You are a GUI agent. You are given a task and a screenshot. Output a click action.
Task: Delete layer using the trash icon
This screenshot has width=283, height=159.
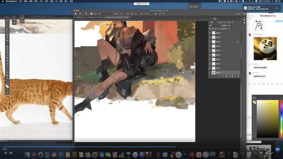click(238, 76)
